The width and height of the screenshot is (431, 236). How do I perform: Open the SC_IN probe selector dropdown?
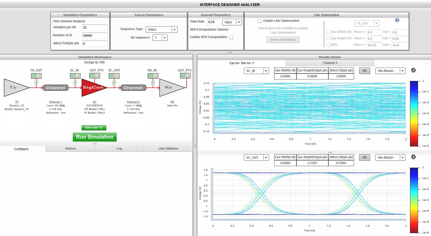[256, 71]
